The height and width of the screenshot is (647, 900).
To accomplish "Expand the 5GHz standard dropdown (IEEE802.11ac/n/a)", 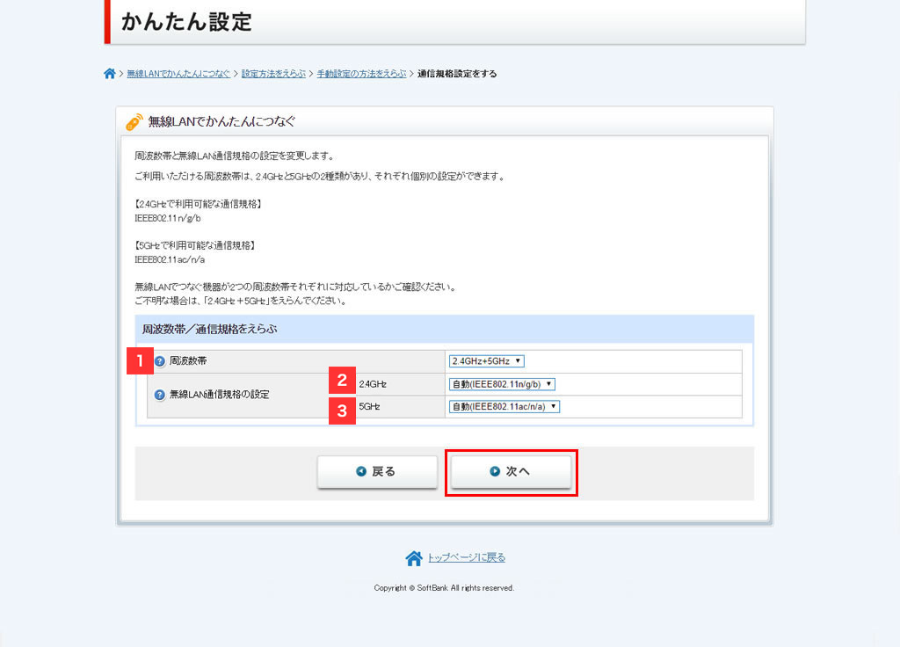I will pos(504,407).
